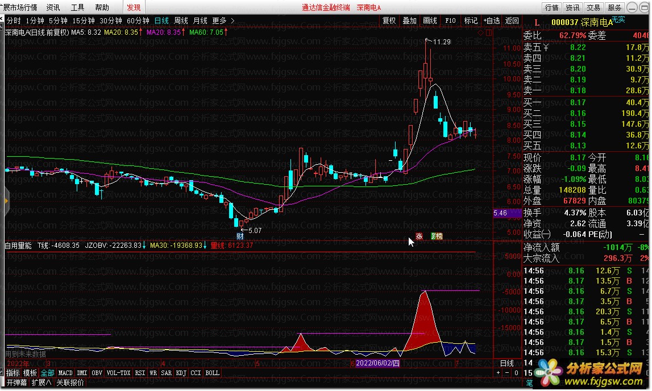
Task: Click the 0 reset button near zoom controls
Action: click(x=516, y=373)
